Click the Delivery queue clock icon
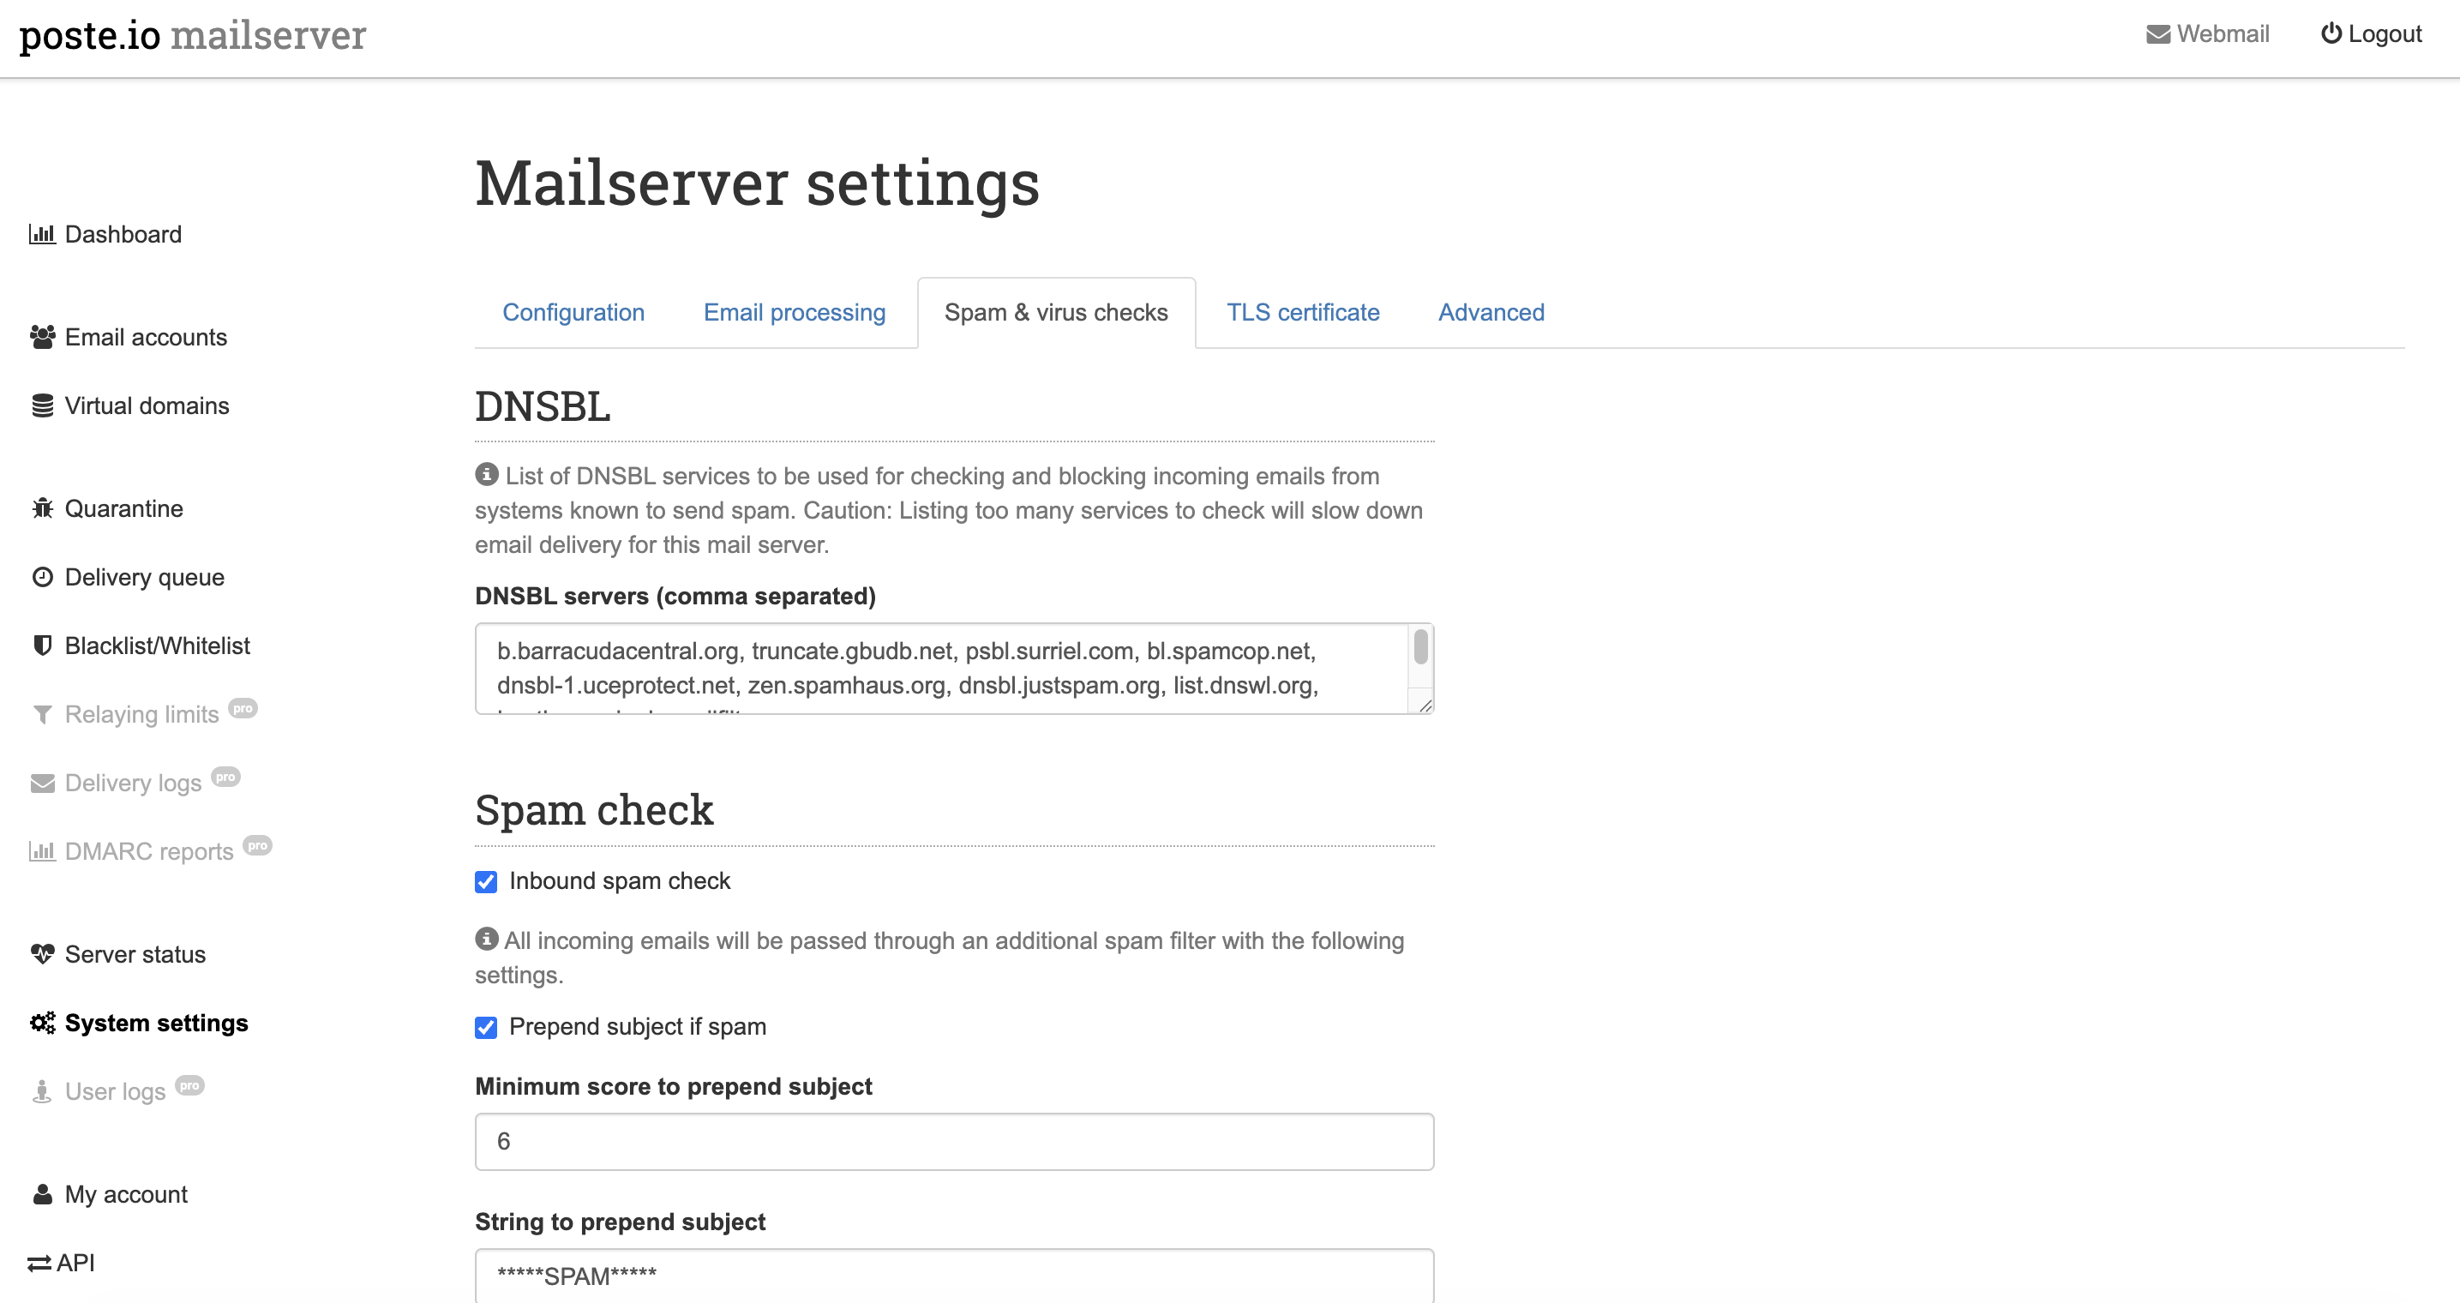The image size is (2460, 1303). tap(42, 577)
